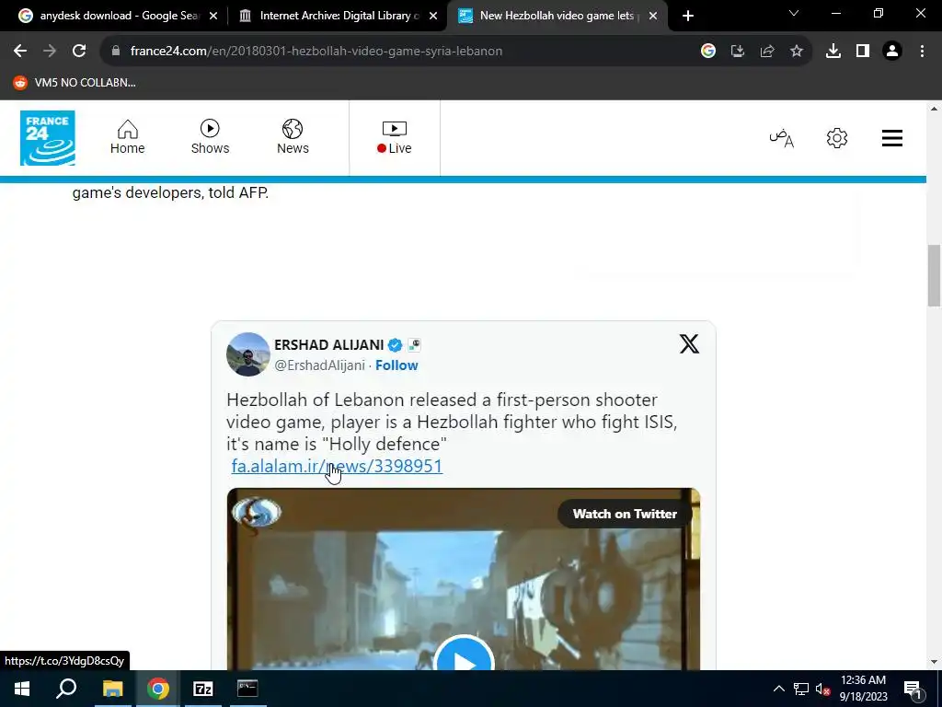Click the Google icon in address bar

[708, 52]
